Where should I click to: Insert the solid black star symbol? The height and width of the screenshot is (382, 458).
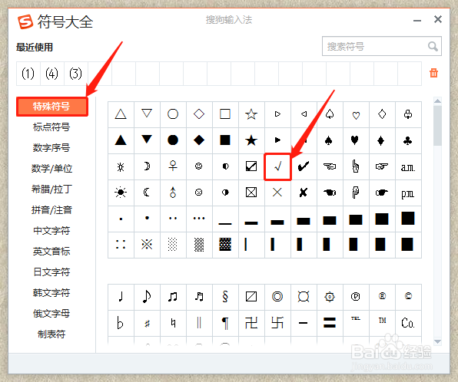coord(251,140)
